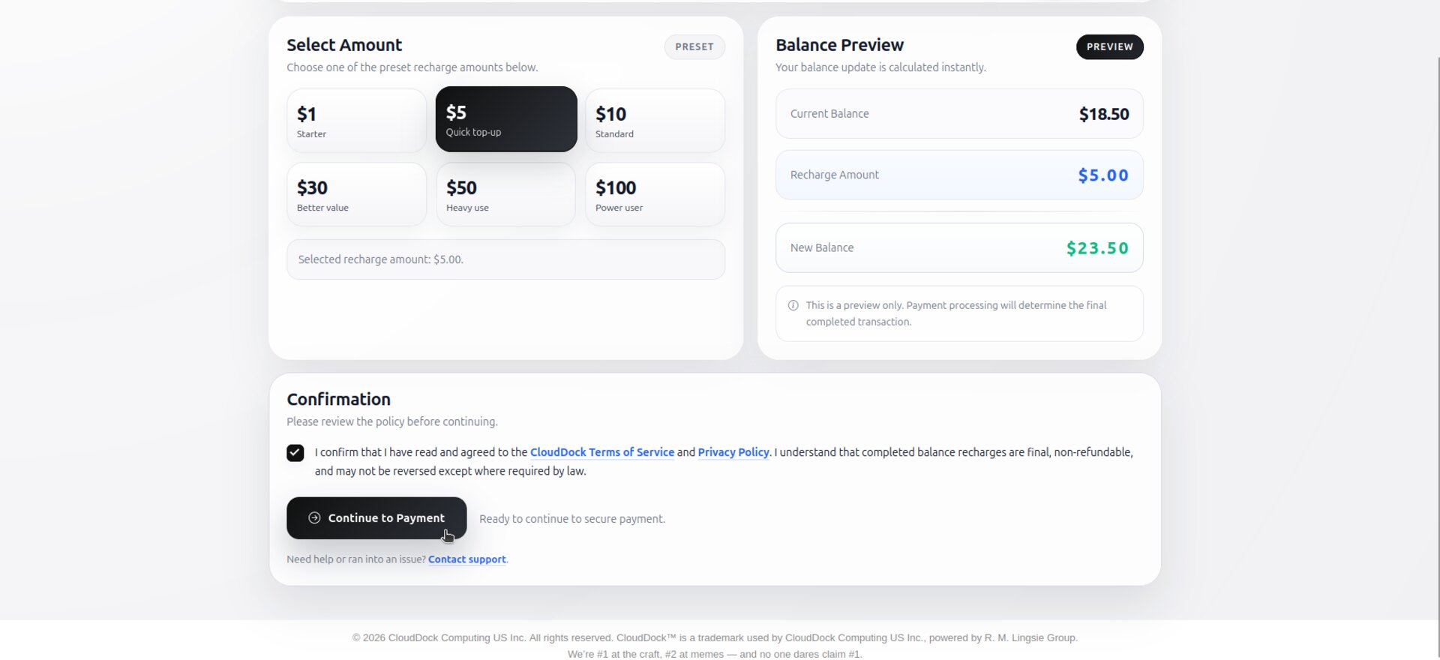Pick the $30 Better value amount

point(356,194)
